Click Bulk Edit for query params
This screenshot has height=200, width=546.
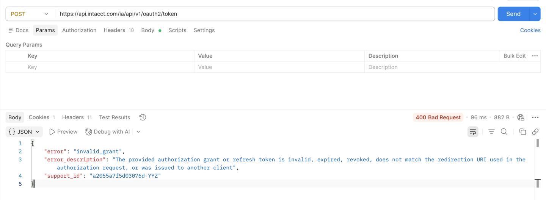515,56
